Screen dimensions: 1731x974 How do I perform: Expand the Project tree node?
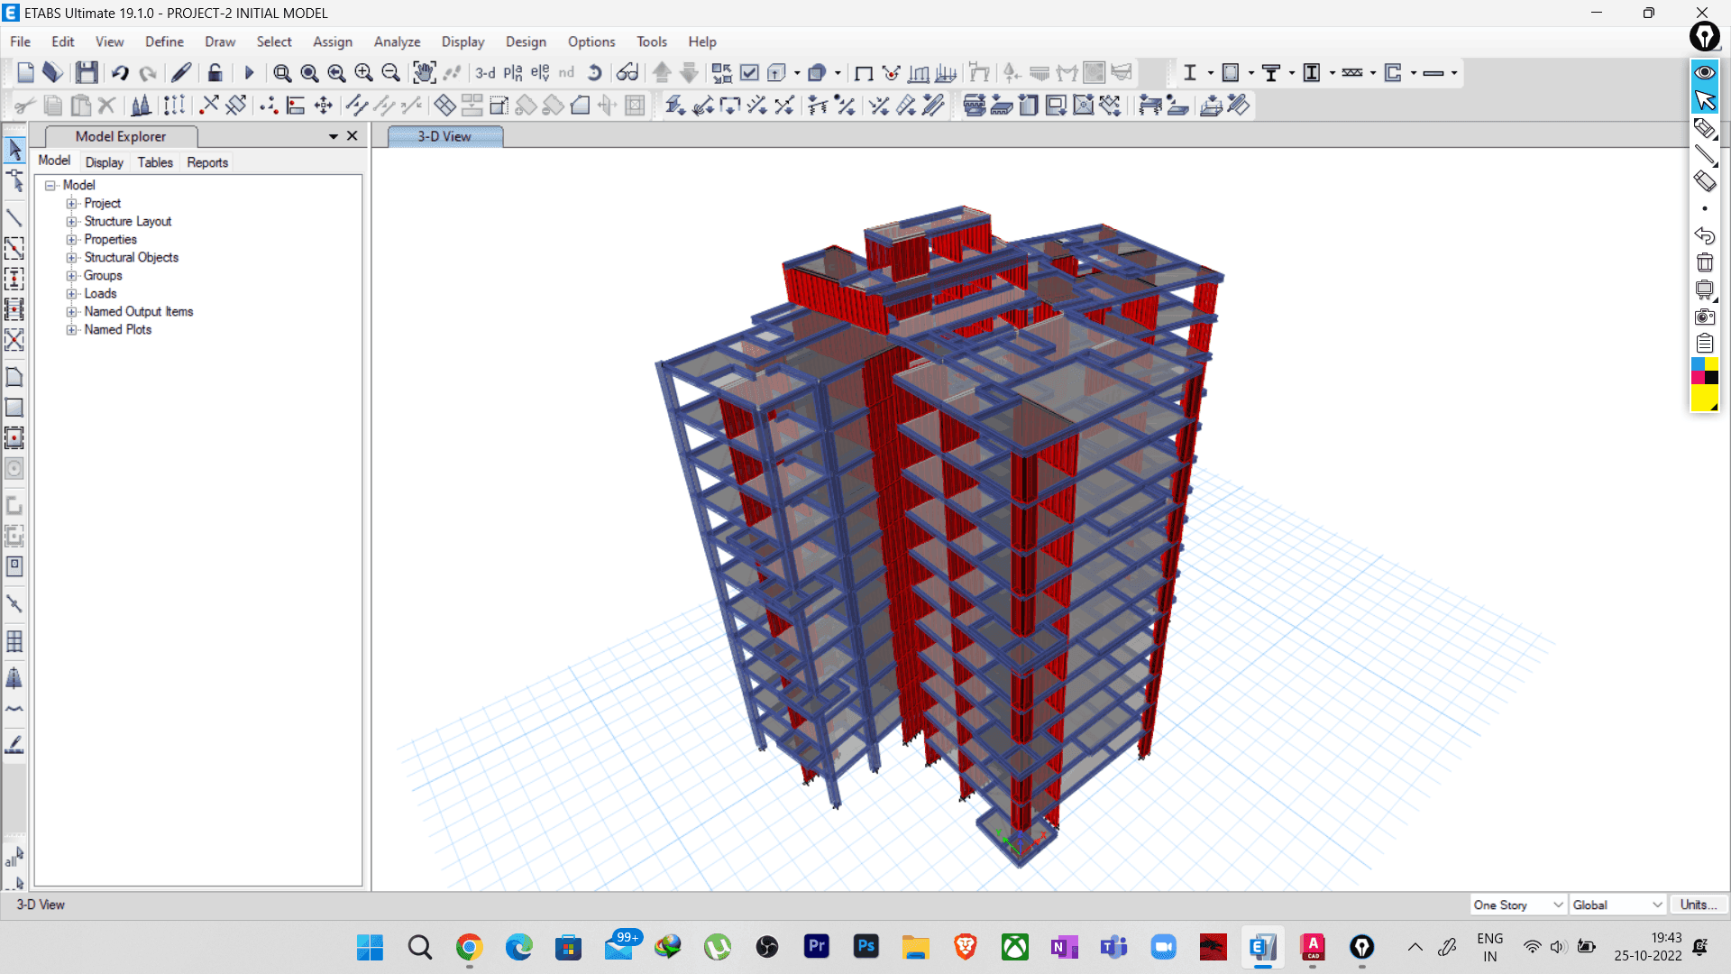[x=71, y=203]
